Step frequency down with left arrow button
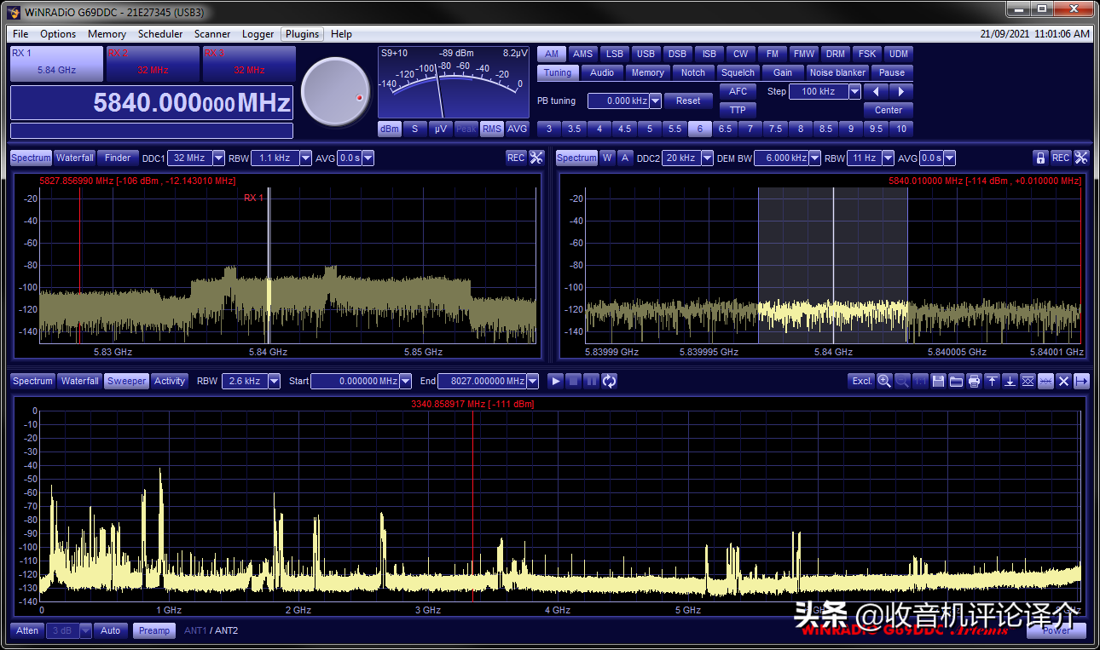 876,91
